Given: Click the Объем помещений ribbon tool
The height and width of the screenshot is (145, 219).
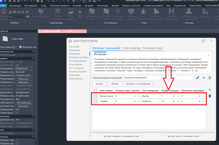Looking at the screenshot, I should [58, 14].
